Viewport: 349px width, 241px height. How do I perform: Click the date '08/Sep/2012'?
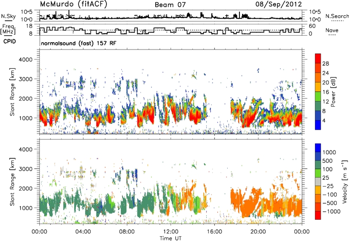(x=278, y=4)
